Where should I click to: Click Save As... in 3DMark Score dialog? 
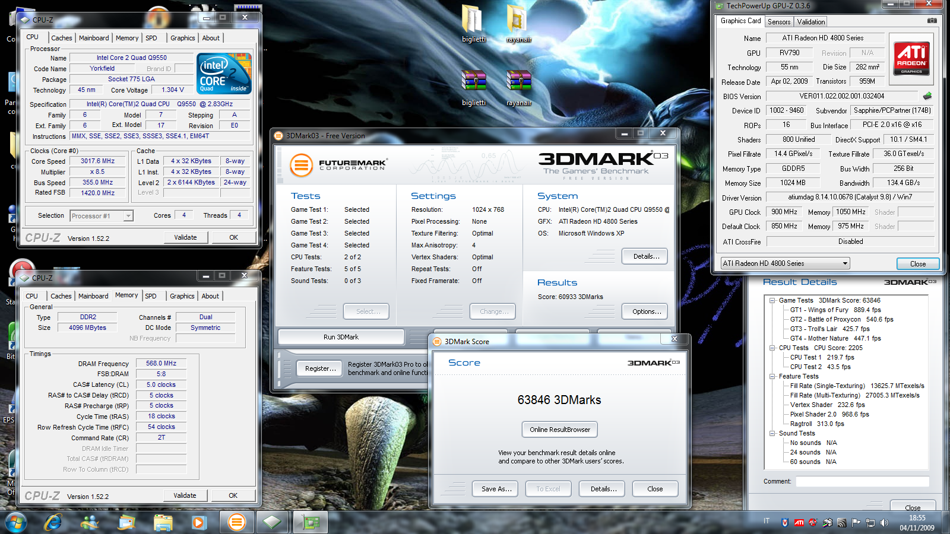496,489
